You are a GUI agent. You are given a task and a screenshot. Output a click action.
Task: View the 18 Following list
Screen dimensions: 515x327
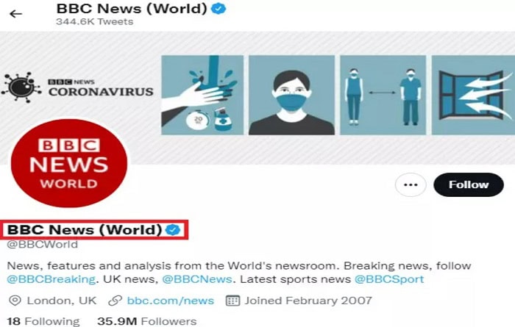pos(43,321)
